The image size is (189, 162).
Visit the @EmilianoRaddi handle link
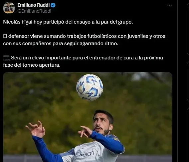pos(34,11)
